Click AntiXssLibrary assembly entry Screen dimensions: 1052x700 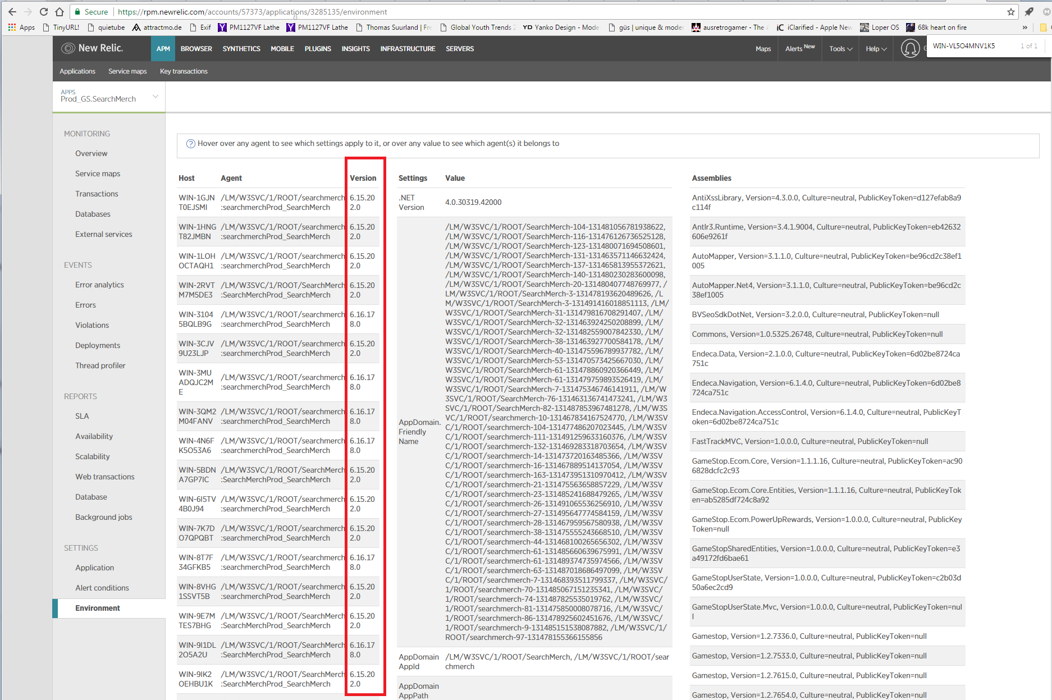pyautogui.click(x=827, y=202)
